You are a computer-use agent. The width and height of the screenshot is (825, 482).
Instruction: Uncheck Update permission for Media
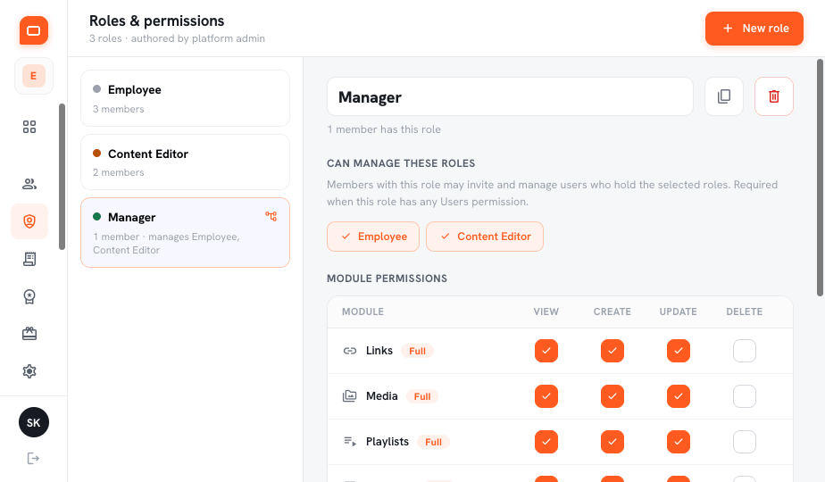679,396
